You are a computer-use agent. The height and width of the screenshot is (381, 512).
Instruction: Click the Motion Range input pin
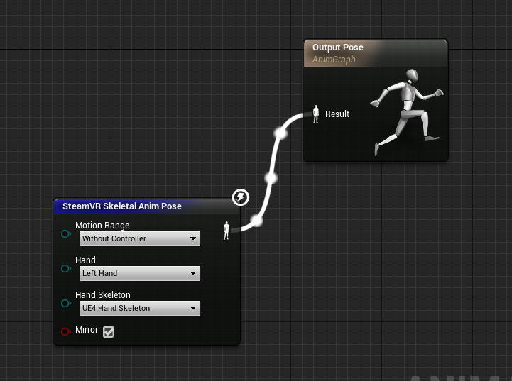click(x=66, y=234)
